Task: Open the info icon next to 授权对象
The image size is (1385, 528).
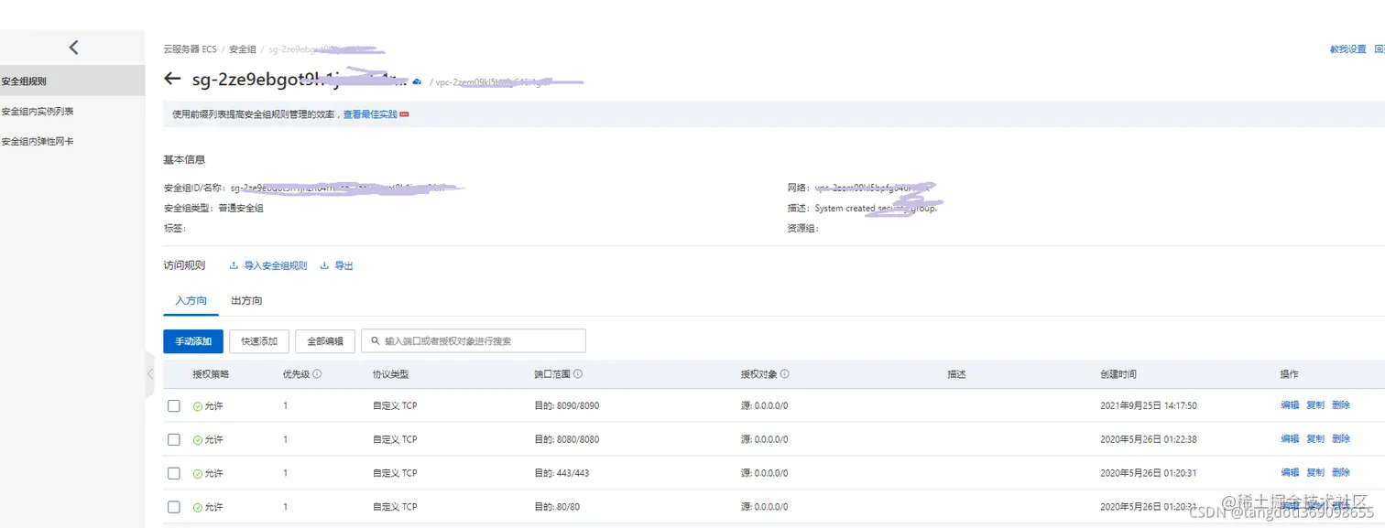Action: click(785, 374)
